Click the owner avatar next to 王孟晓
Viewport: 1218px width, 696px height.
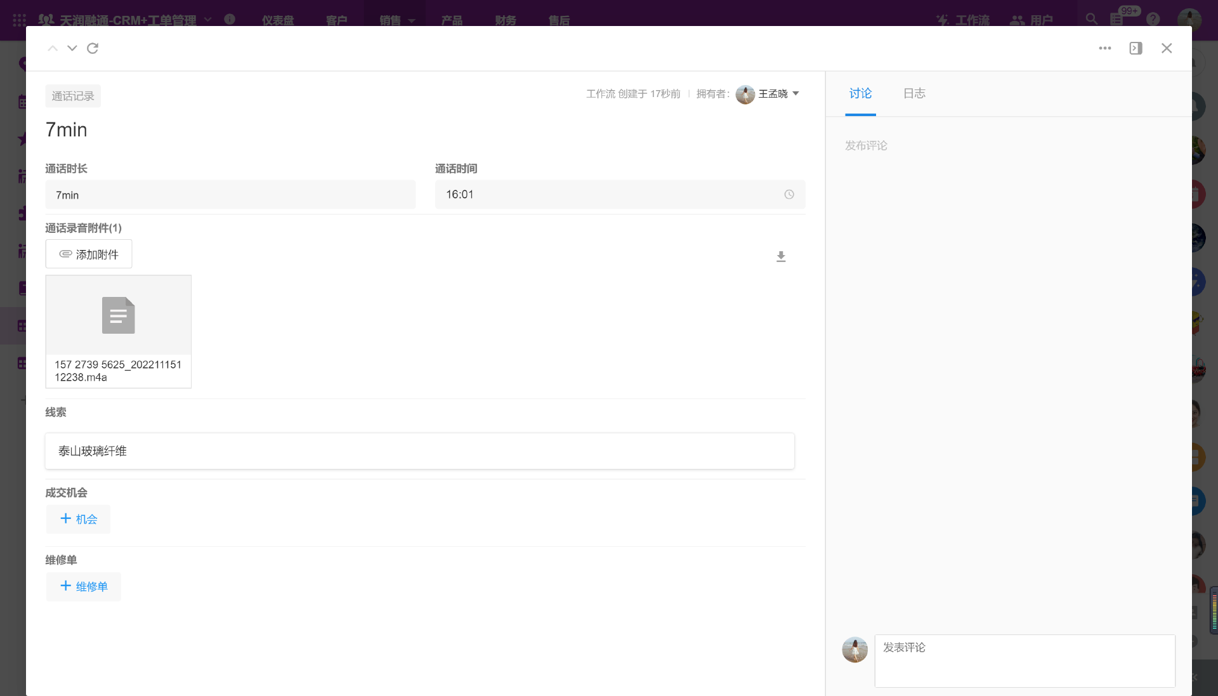tap(745, 95)
